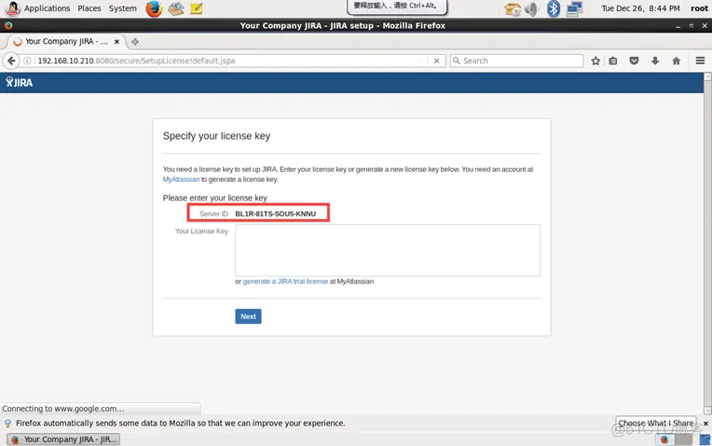Click the JIRA logo in header

click(x=19, y=82)
